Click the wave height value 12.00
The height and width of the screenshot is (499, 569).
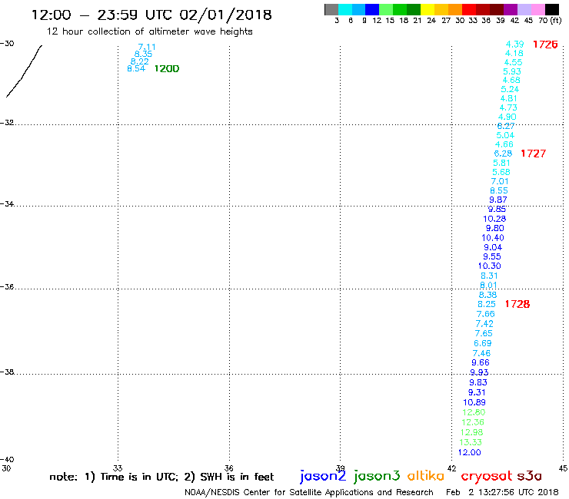point(469,453)
